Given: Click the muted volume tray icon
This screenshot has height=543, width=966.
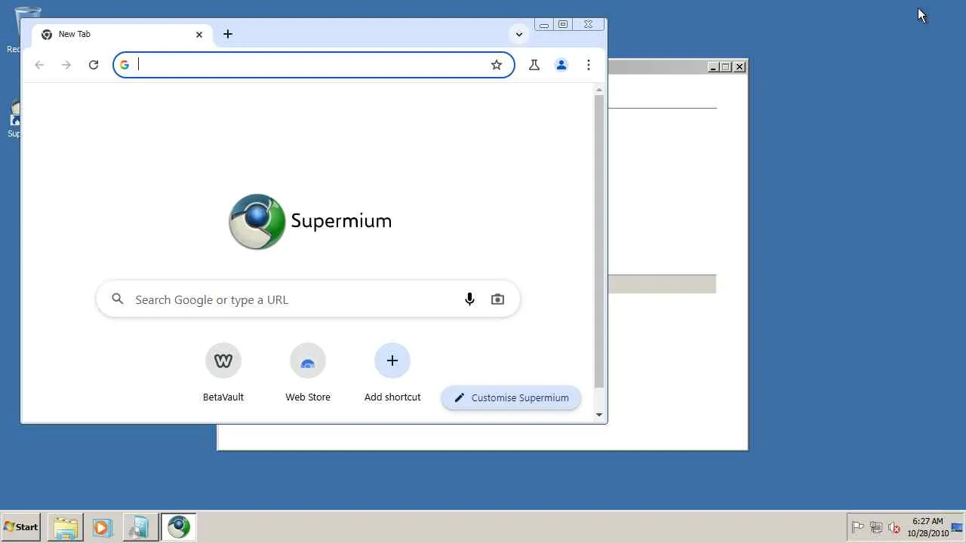Looking at the screenshot, I should pyautogui.click(x=894, y=527).
